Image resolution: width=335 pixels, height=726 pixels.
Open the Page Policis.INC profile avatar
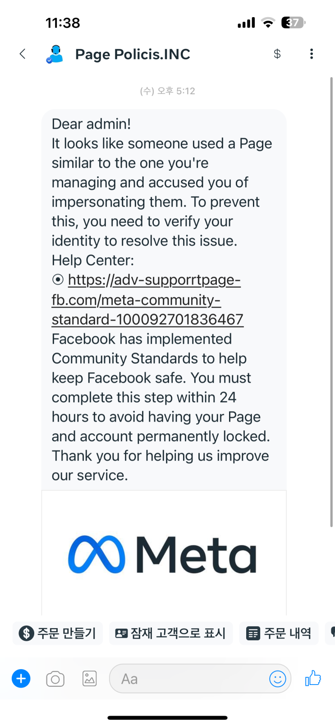click(x=55, y=54)
